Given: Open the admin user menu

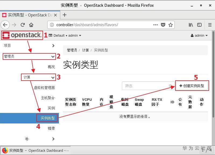Looking at the screenshot, I should pos(199,36).
